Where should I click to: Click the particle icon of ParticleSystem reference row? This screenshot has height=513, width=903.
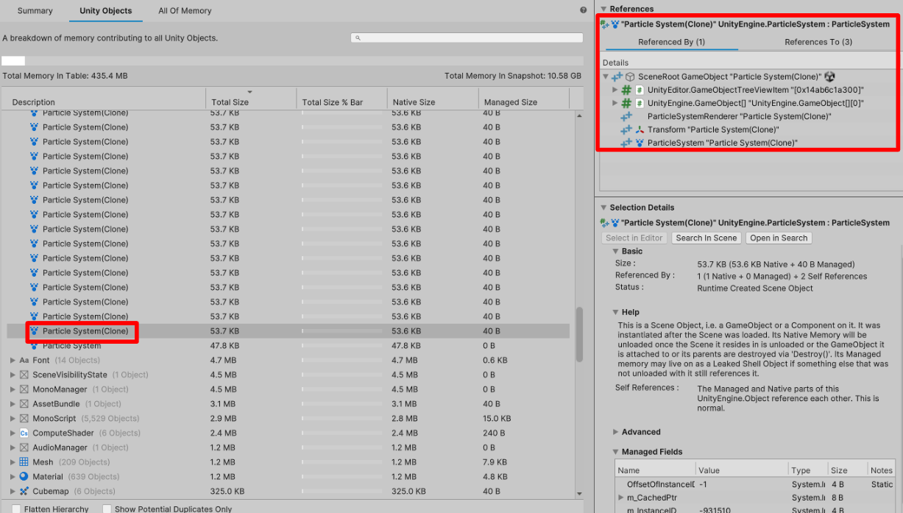640,143
